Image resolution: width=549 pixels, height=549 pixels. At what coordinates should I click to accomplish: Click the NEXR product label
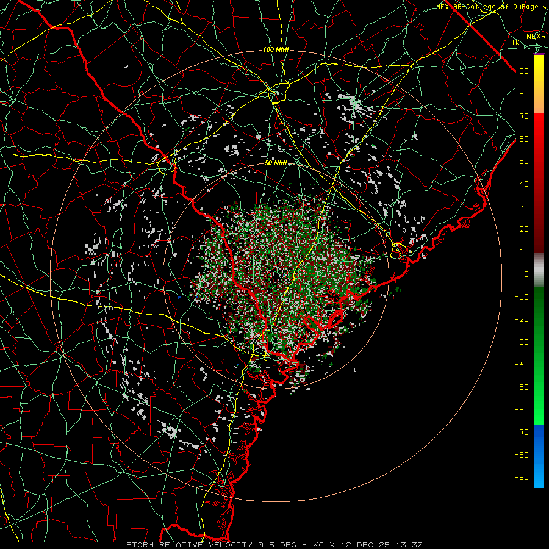pos(536,37)
